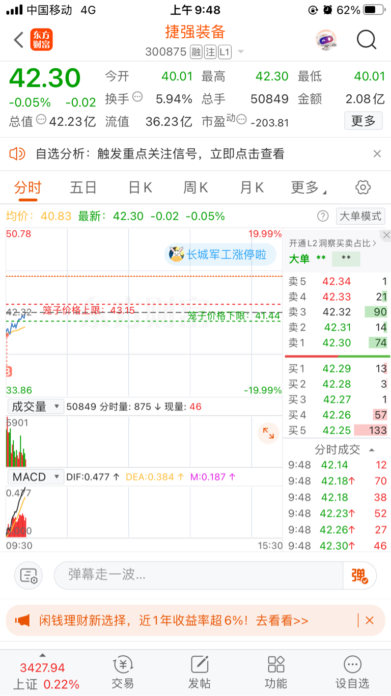Viewport: 391px width, 696px height.
Task: Open 开通L2洞察买卖占比 link
Action: (x=333, y=243)
